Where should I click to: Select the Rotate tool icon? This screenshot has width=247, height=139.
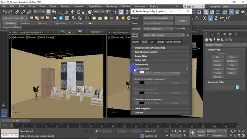pos(78,12)
